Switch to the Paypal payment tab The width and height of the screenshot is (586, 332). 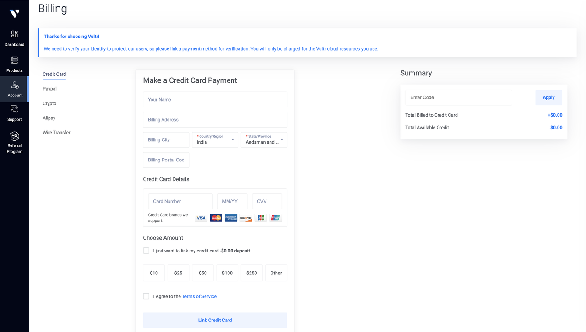[x=49, y=89]
